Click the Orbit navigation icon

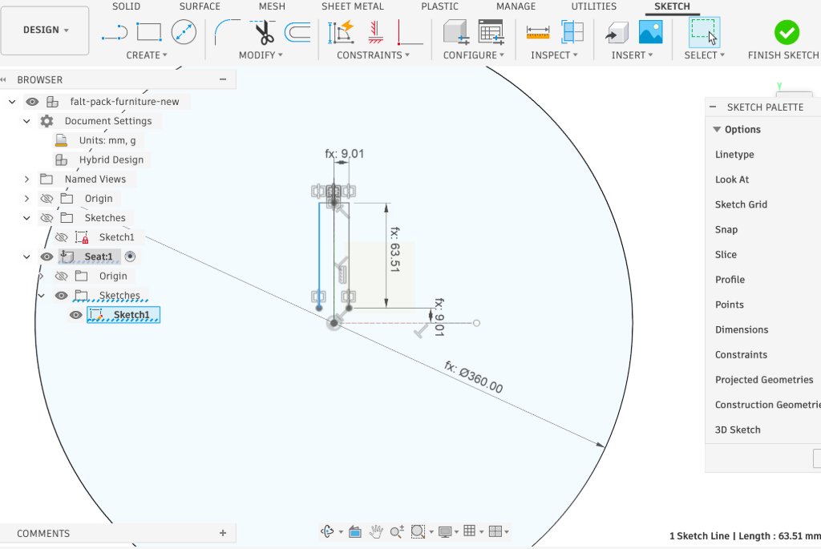click(328, 531)
